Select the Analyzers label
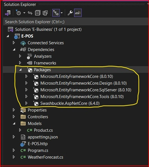 pos(43,56)
